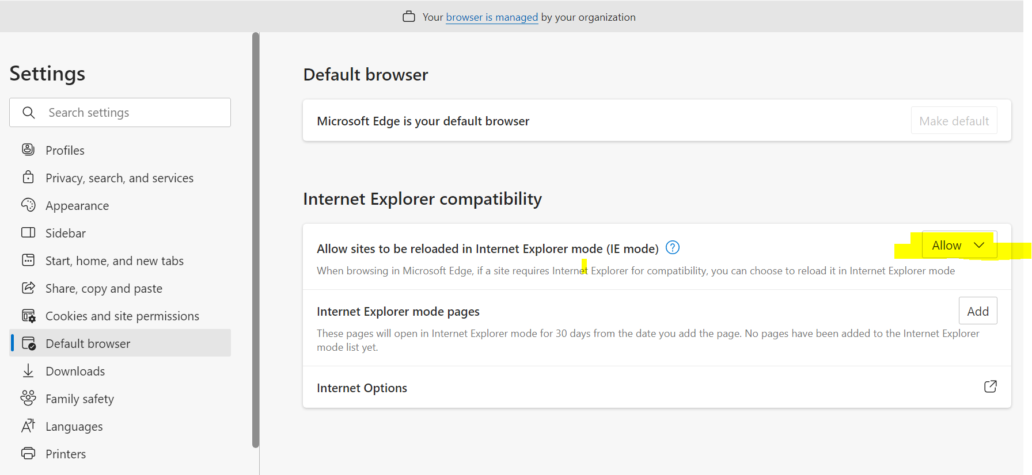This screenshot has height=475, width=1032.
Task: Open the Printers settings section
Action: [66, 454]
